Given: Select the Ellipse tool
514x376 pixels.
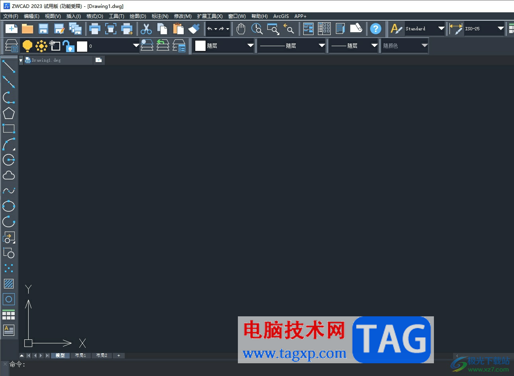Looking at the screenshot, I should pyautogui.click(x=9, y=206).
